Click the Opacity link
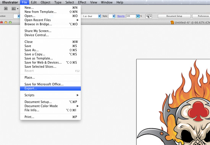The image size is (210, 145). click(121, 16)
